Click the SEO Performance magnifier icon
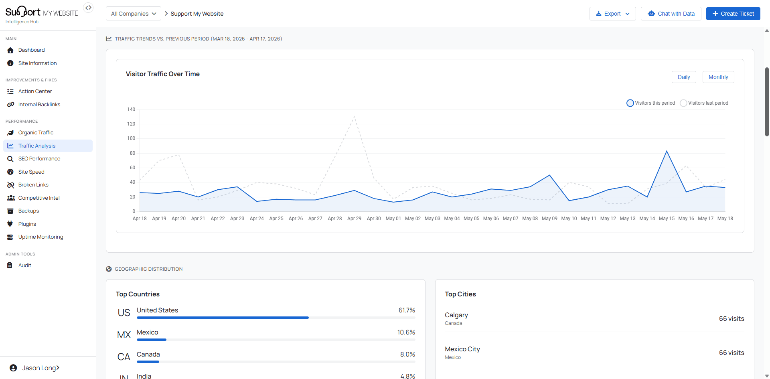Viewport: 770px width, 379px height. [x=10, y=159]
